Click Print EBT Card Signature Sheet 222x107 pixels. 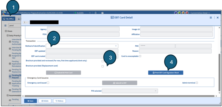pos(166,73)
